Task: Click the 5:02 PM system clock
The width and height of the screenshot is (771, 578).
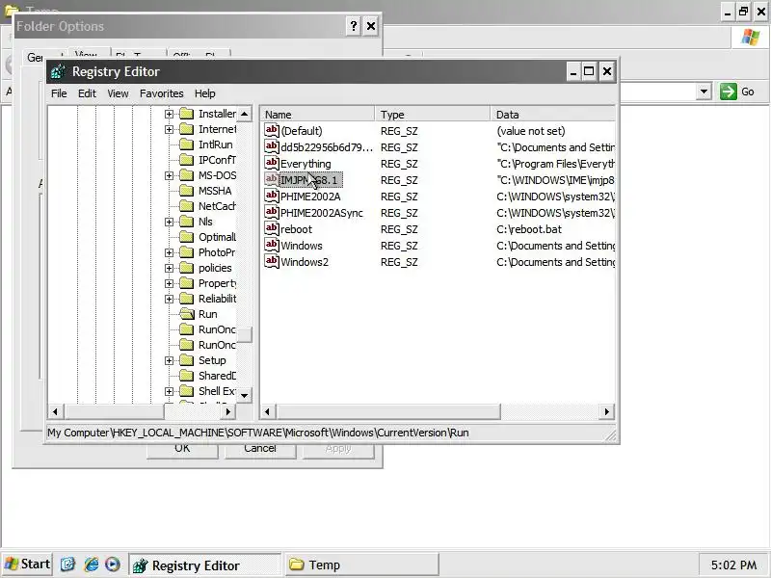Action: [x=733, y=565]
